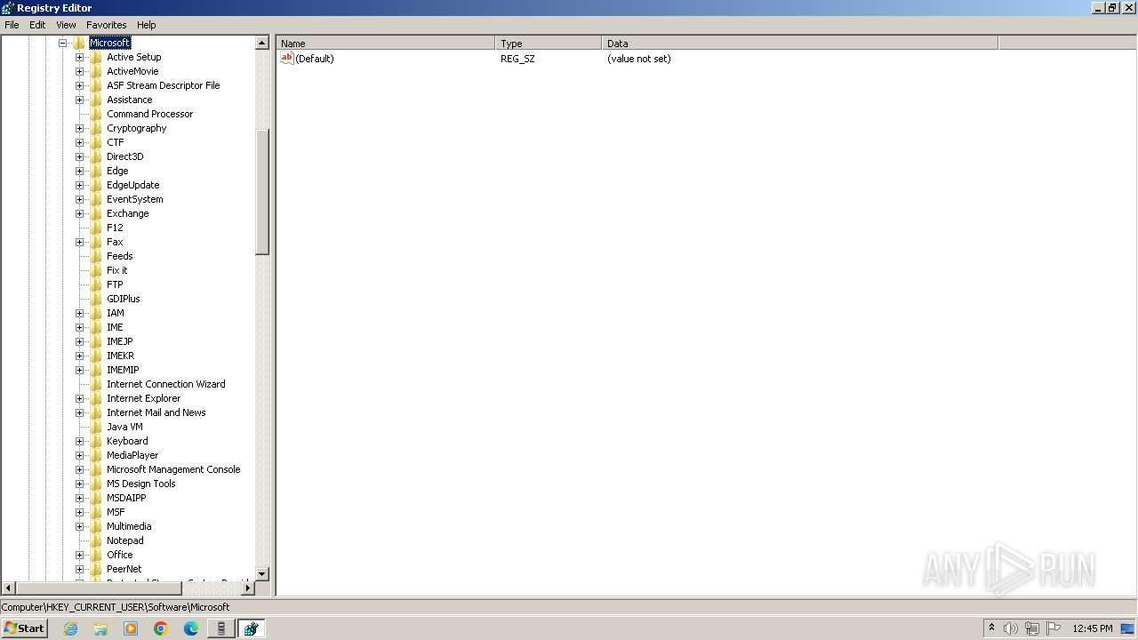Select the Internet Connection Wizard key
This screenshot has width=1138, height=640.
click(166, 384)
